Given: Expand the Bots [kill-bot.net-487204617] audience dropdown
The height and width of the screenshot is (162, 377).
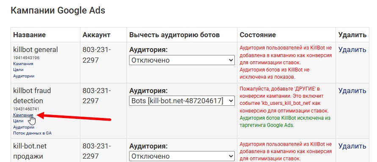Looking at the screenshot, I should coord(182,101).
